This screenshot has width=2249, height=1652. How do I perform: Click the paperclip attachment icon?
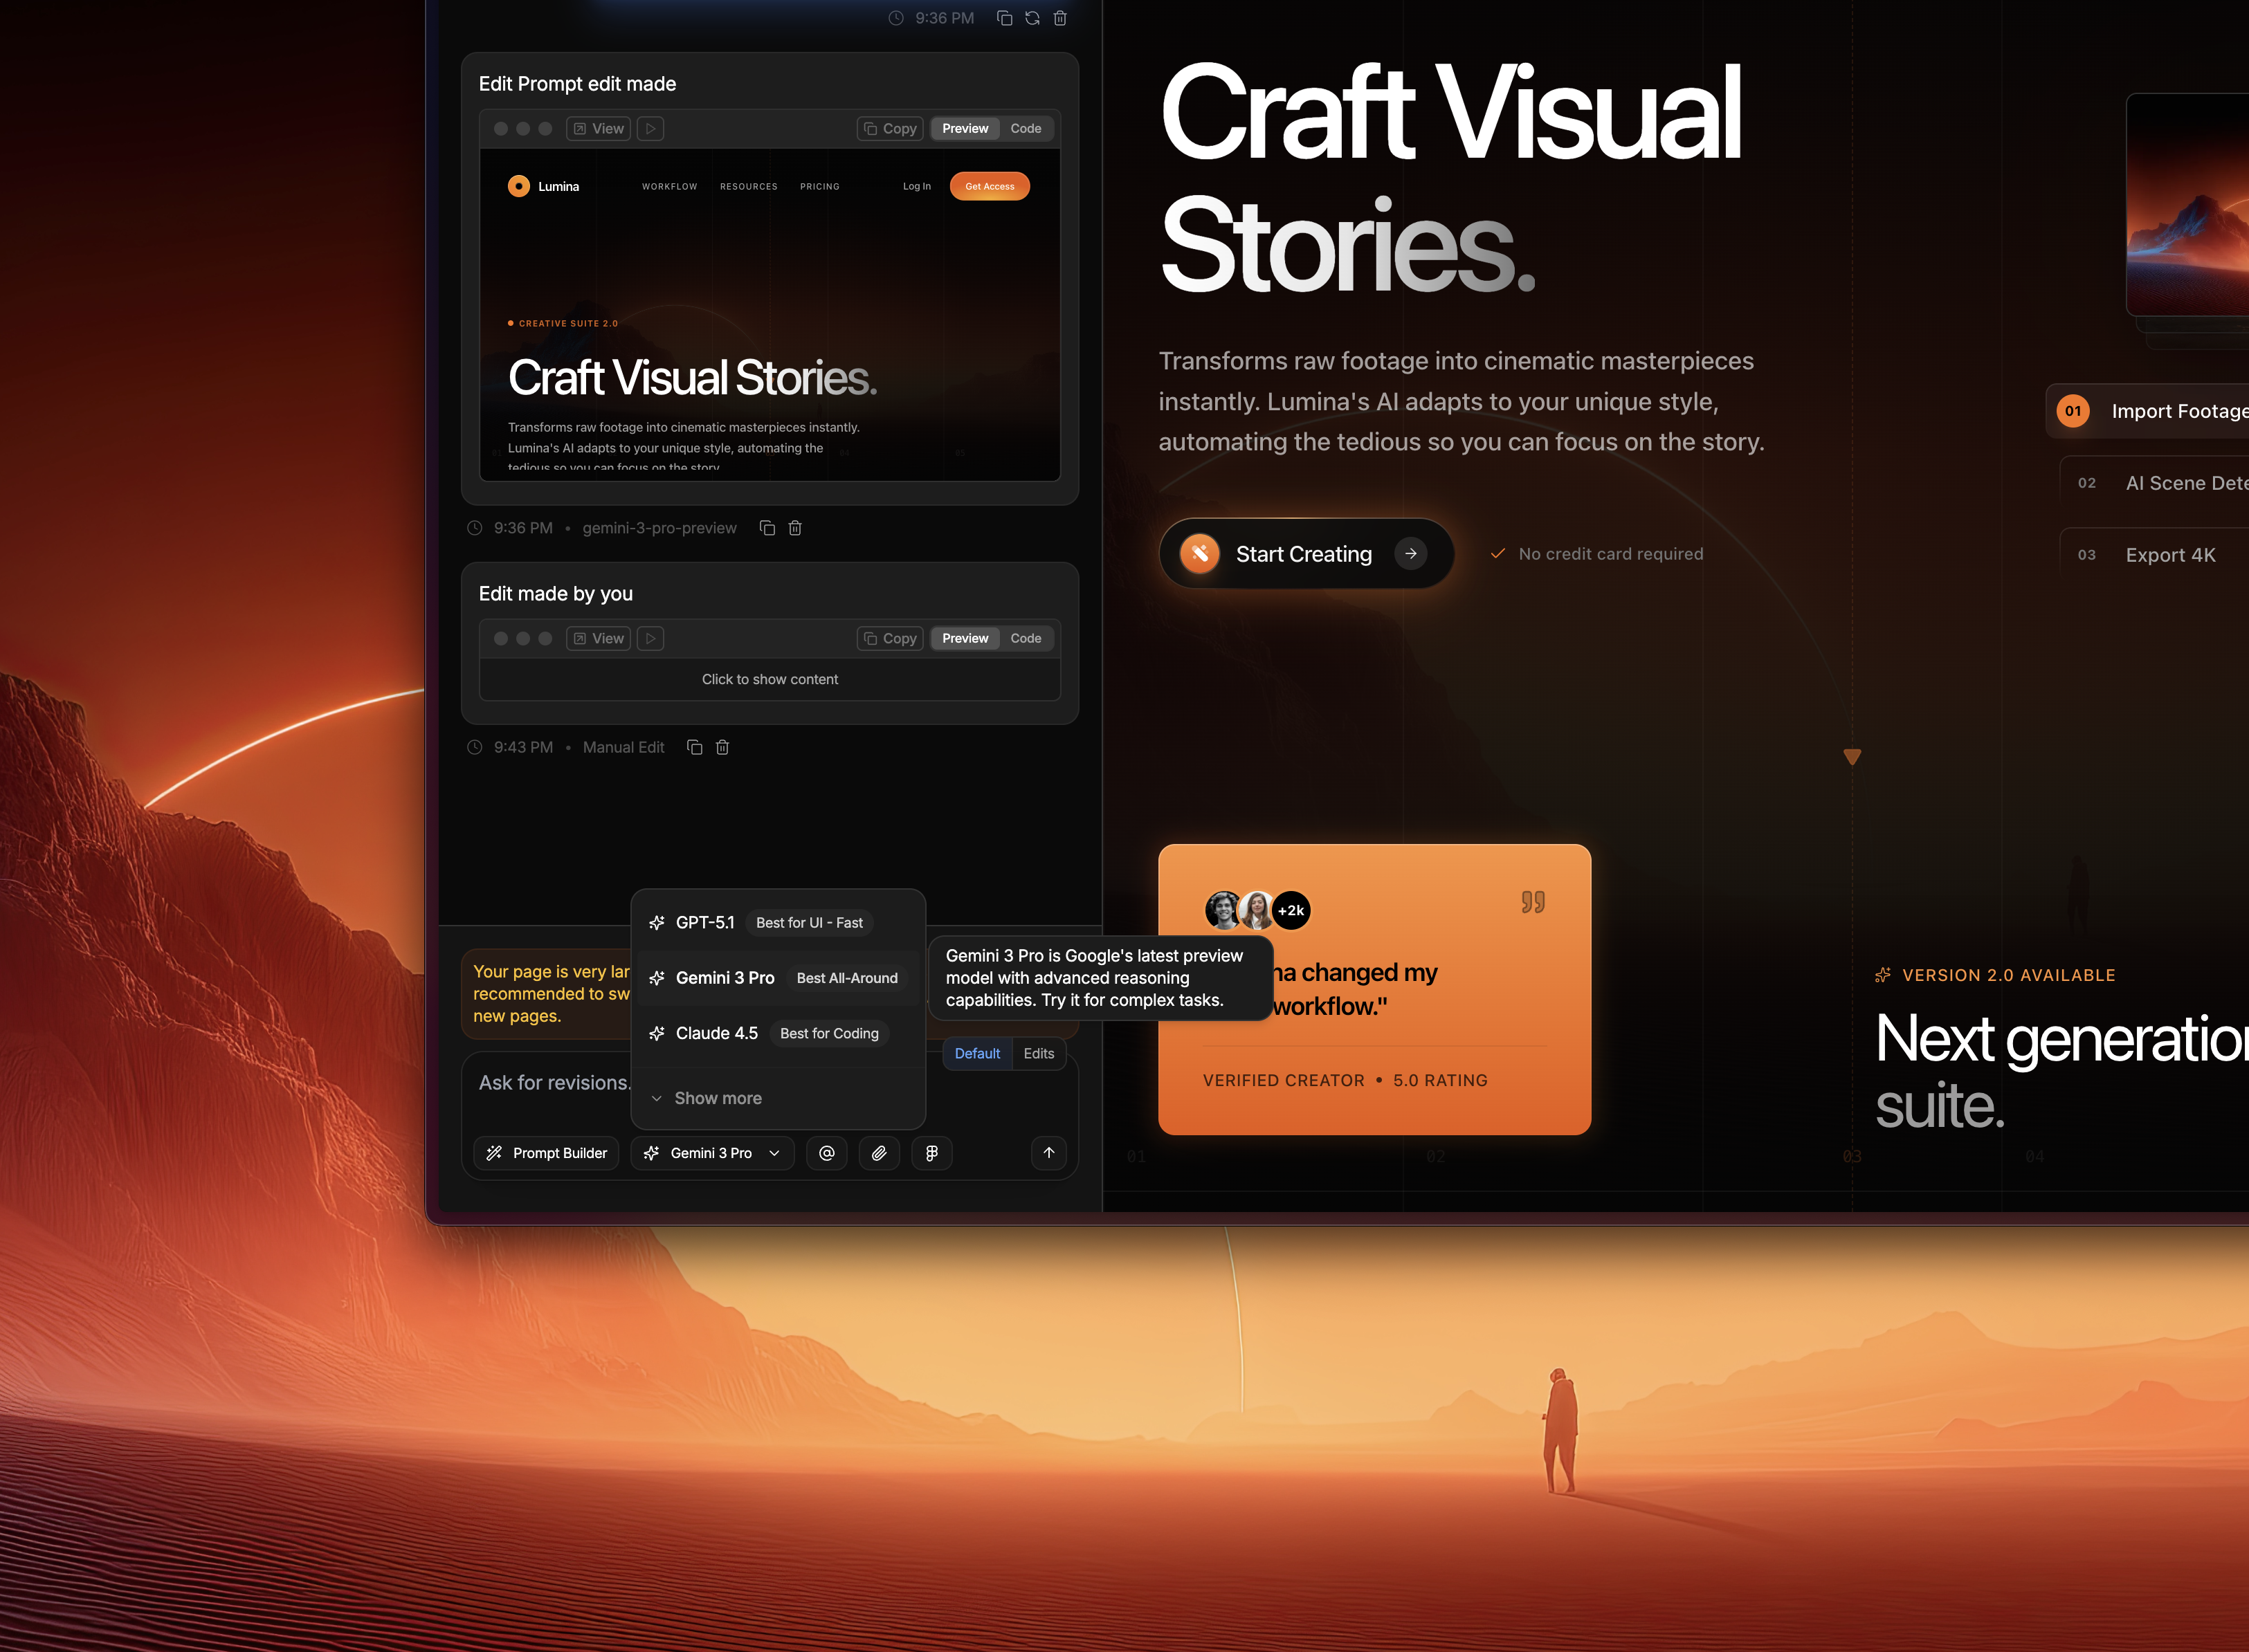tap(879, 1153)
